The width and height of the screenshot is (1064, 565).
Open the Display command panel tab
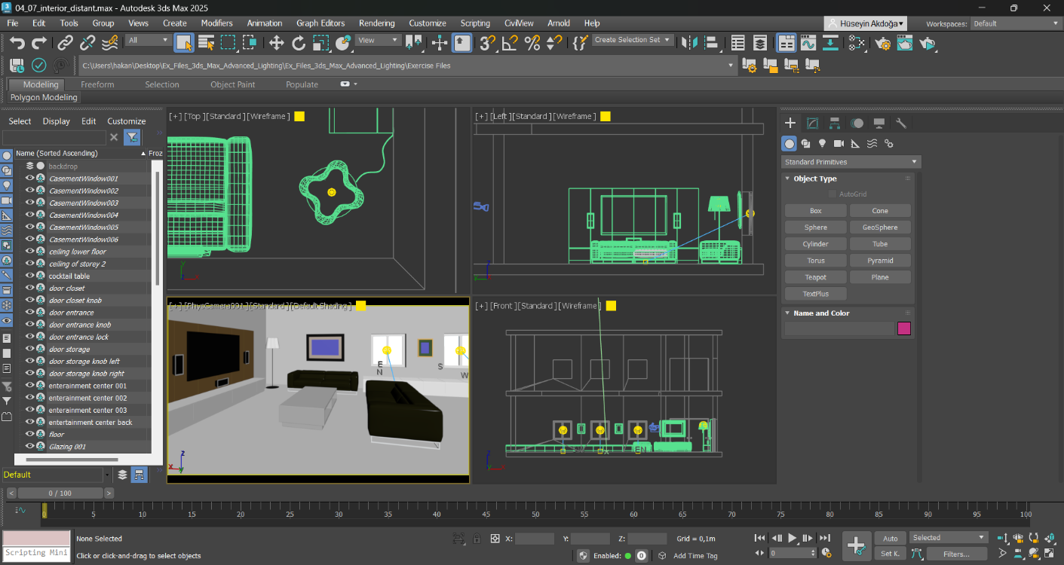(878, 123)
